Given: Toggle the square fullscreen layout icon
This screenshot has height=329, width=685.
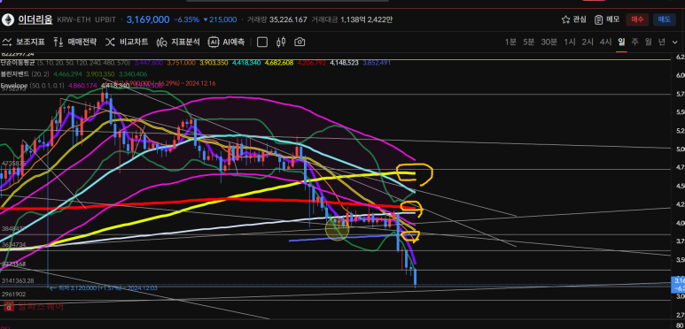Looking at the screenshot, I should click(262, 42).
